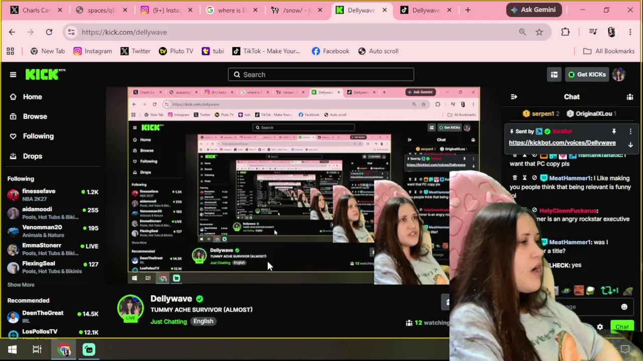The width and height of the screenshot is (643, 361).
Task: Go to Home in the sidebar
Action: coord(32,97)
